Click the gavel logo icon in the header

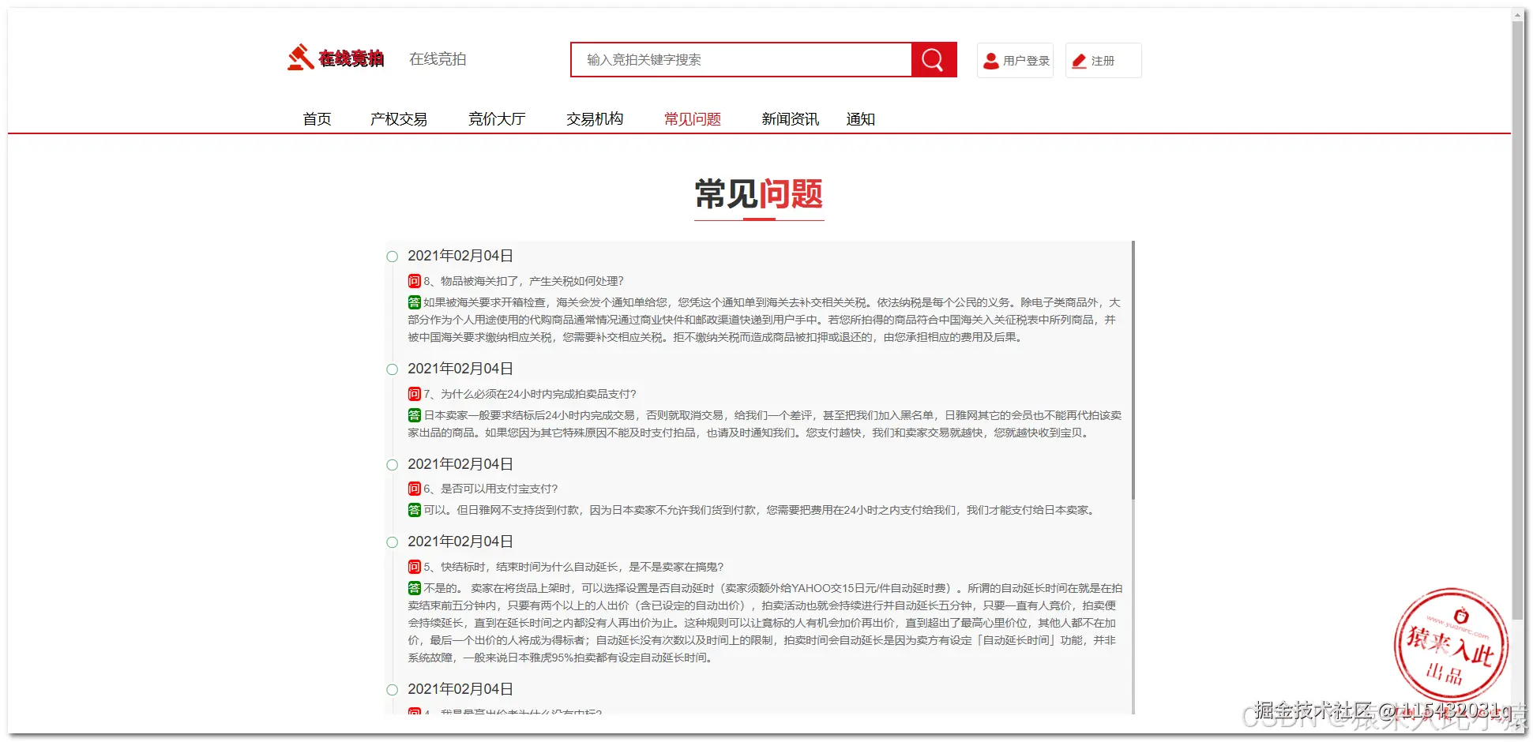[x=300, y=58]
